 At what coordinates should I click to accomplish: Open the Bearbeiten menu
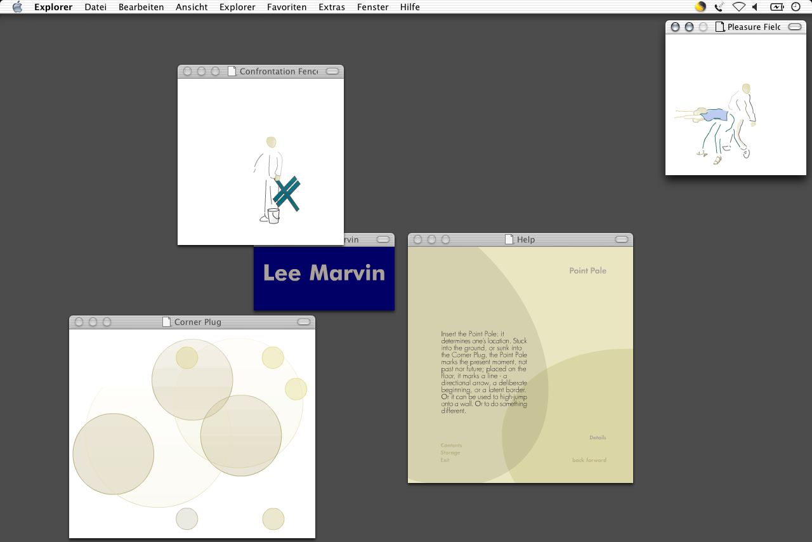[141, 7]
